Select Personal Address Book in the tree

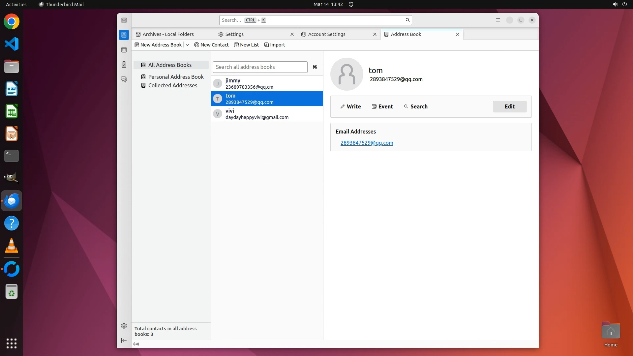(x=176, y=77)
